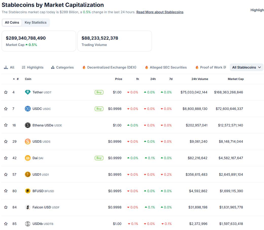Star the USDC row

coord(6,109)
